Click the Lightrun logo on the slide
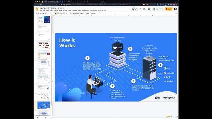 click(x=169, y=98)
